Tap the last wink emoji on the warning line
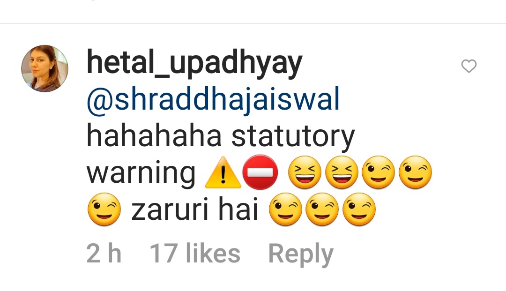The height and width of the screenshot is (291, 506). click(415, 172)
